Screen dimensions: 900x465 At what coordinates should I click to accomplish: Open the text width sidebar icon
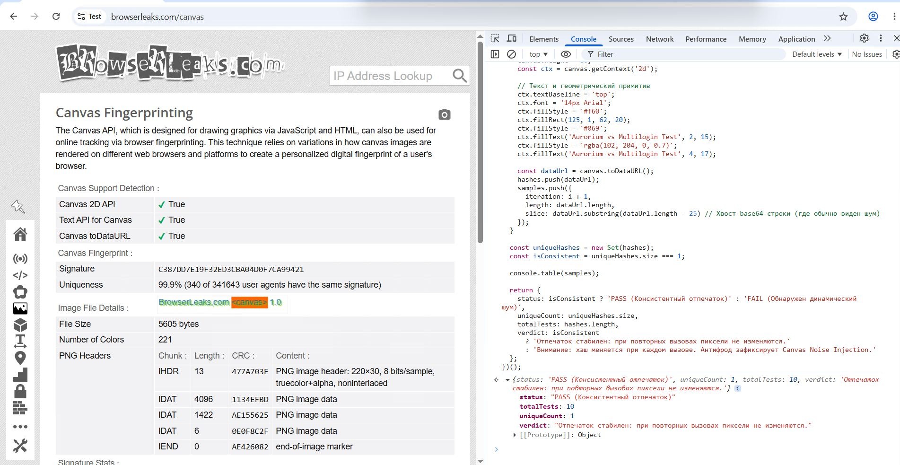[x=20, y=341]
